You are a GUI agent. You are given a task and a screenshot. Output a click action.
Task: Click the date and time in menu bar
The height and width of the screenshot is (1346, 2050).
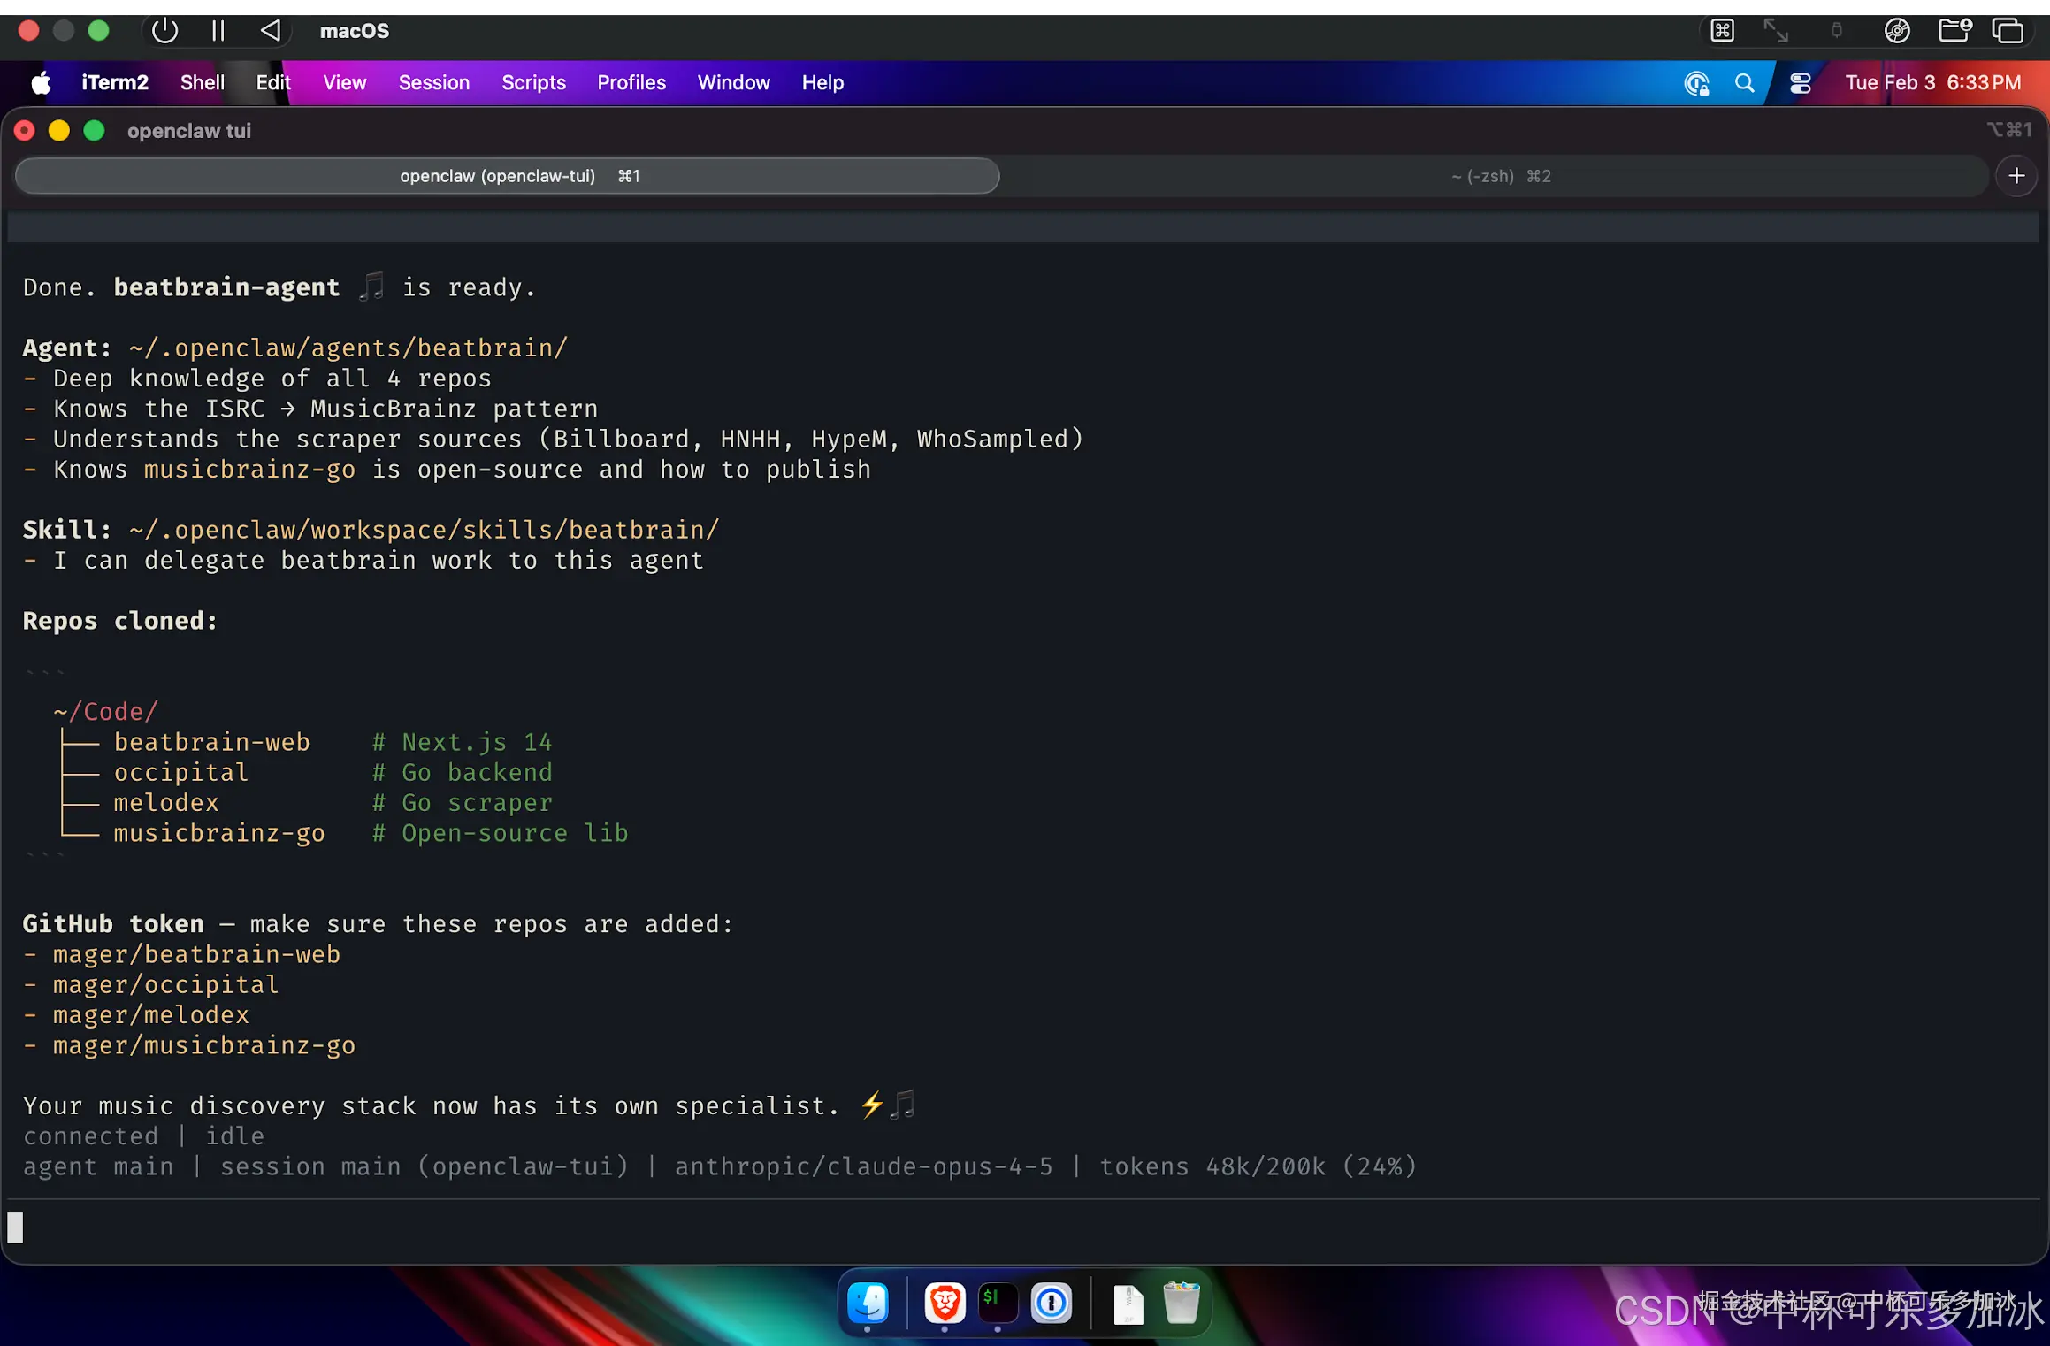pos(1932,83)
